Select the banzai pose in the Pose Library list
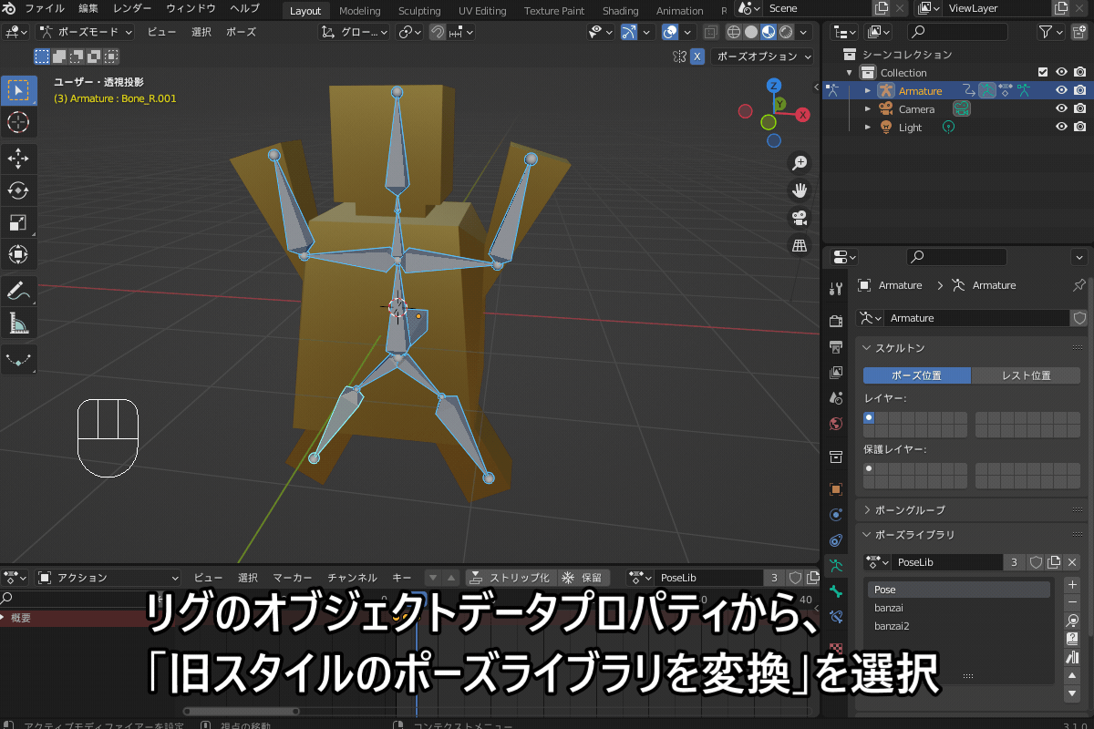This screenshot has height=729, width=1094. point(930,607)
